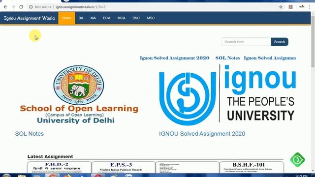315x177 pixels.
Task: View site info via Not secure icon
Action: click(x=31, y=7)
